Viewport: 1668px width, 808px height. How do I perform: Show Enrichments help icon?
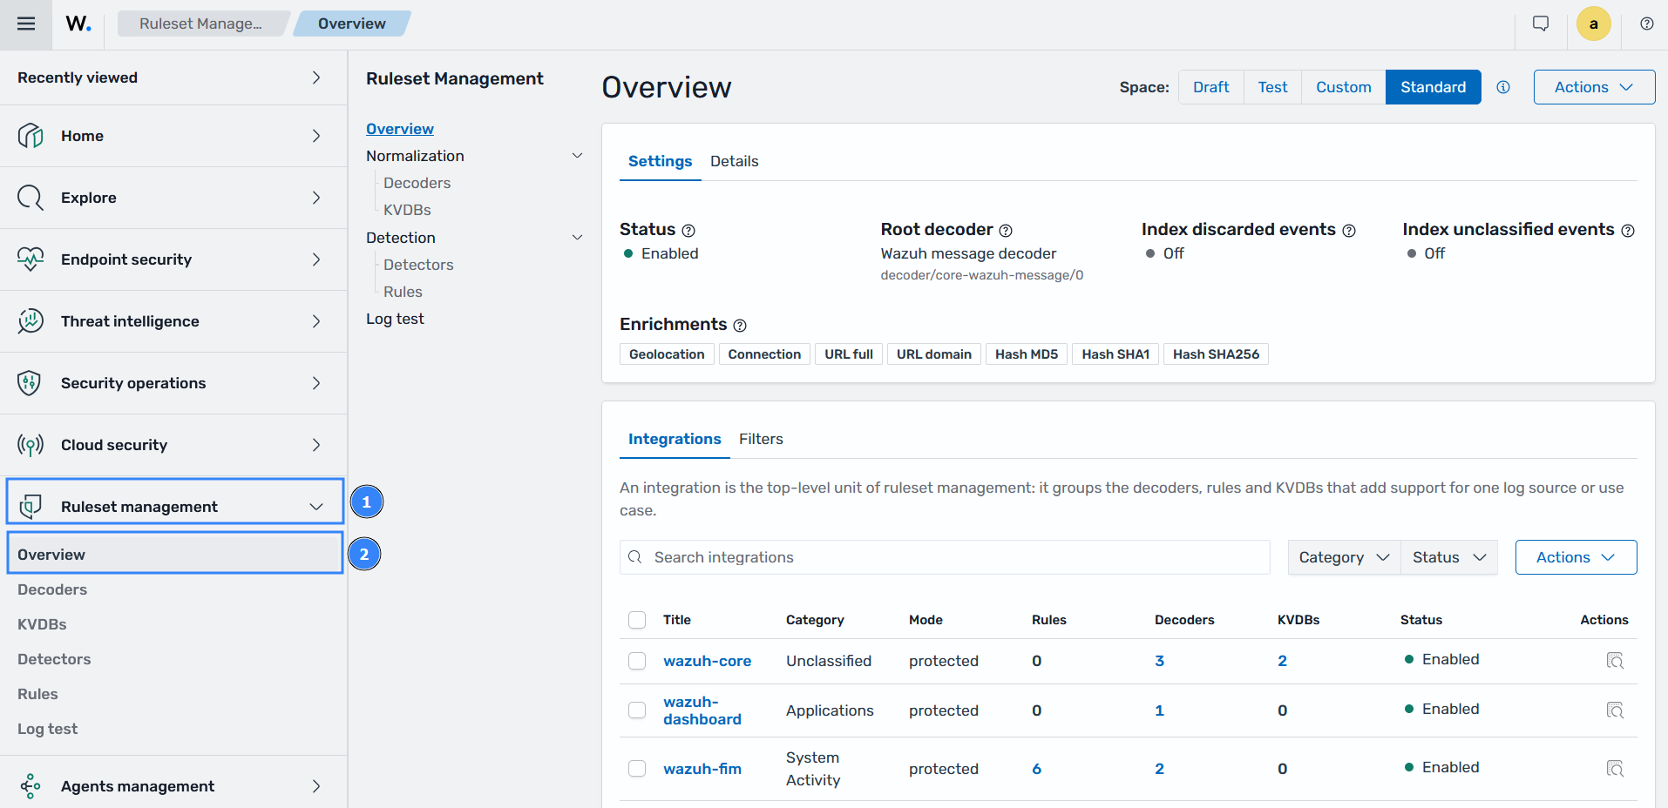point(740,326)
